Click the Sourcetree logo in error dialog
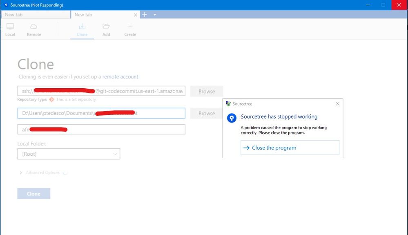The width and height of the screenshot is (408, 235). (x=232, y=118)
